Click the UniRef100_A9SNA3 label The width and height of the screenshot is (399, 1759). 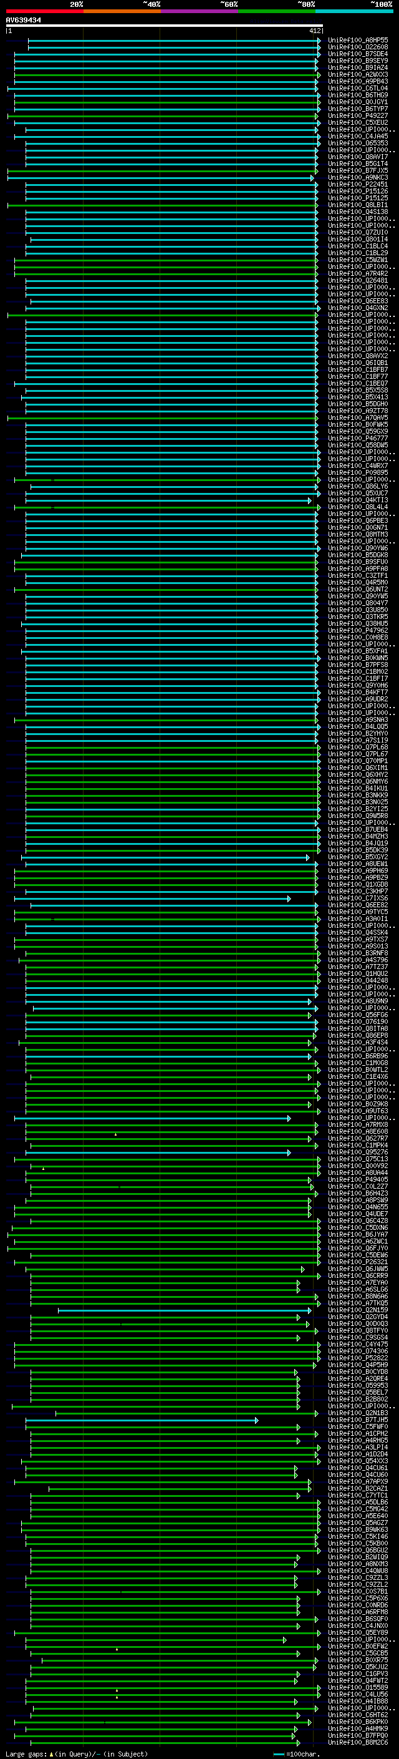(358, 719)
